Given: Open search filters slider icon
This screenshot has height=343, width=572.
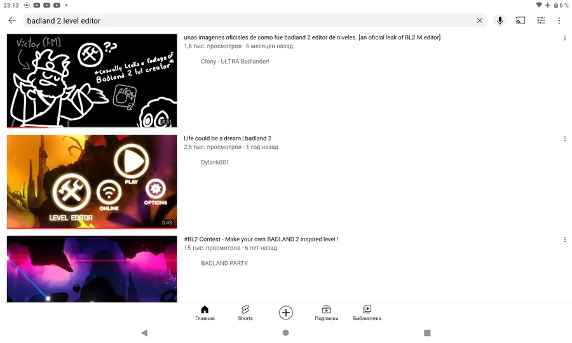Looking at the screenshot, I should pyautogui.click(x=541, y=21).
